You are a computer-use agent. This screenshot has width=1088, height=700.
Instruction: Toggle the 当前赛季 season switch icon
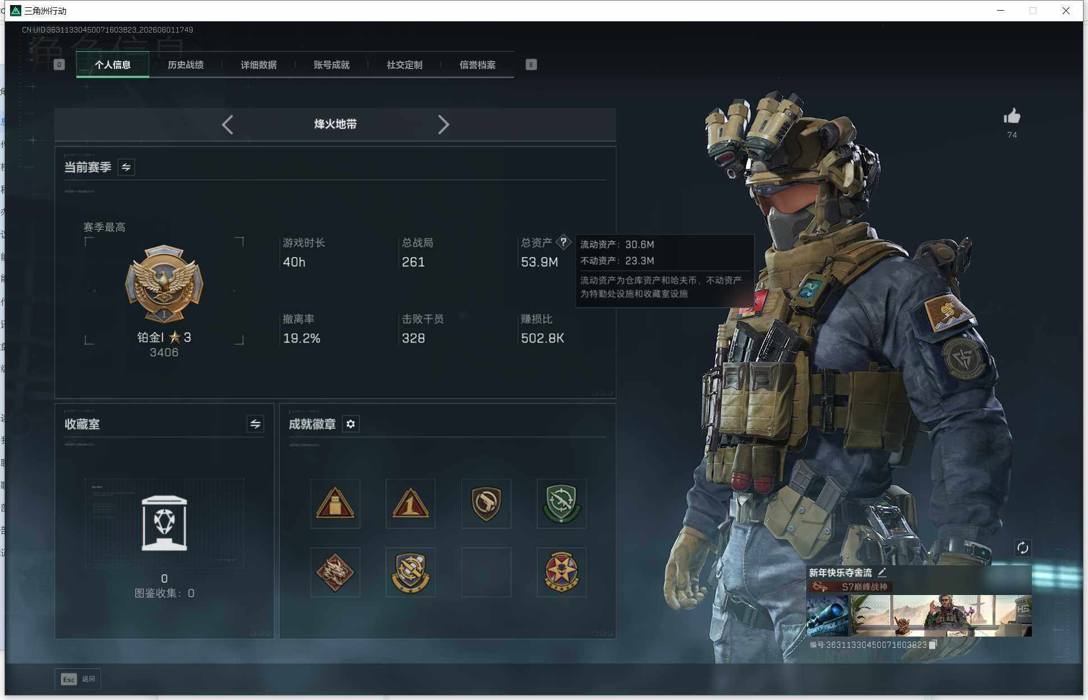(x=126, y=167)
